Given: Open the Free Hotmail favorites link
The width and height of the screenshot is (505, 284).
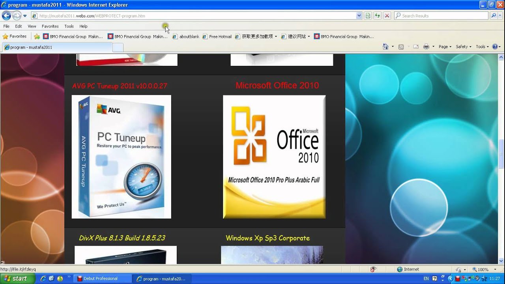Looking at the screenshot, I should 217,36.
